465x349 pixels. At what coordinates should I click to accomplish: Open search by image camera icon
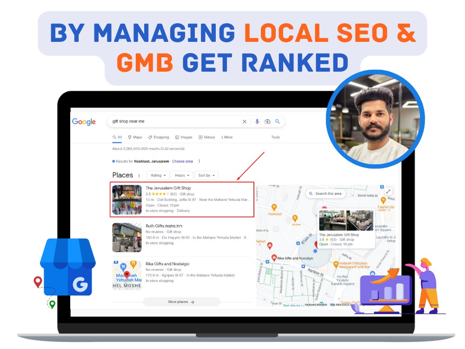click(267, 121)
